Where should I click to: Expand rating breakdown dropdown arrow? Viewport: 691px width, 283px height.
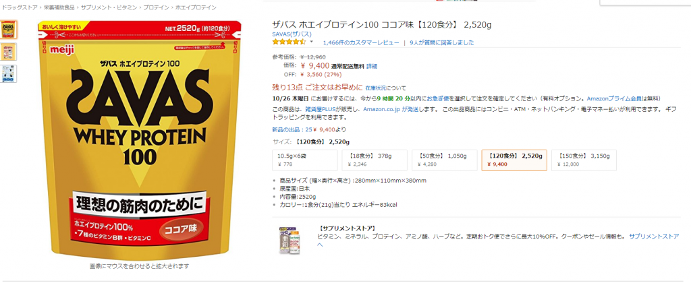[x=312, y=42]
